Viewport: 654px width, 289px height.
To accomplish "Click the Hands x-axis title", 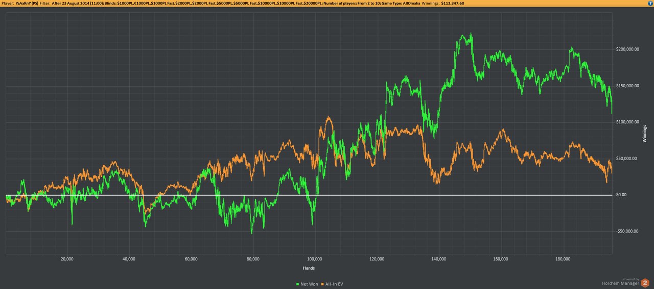I will 309,268.
